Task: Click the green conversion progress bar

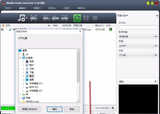Action: (x=8, y=108)
